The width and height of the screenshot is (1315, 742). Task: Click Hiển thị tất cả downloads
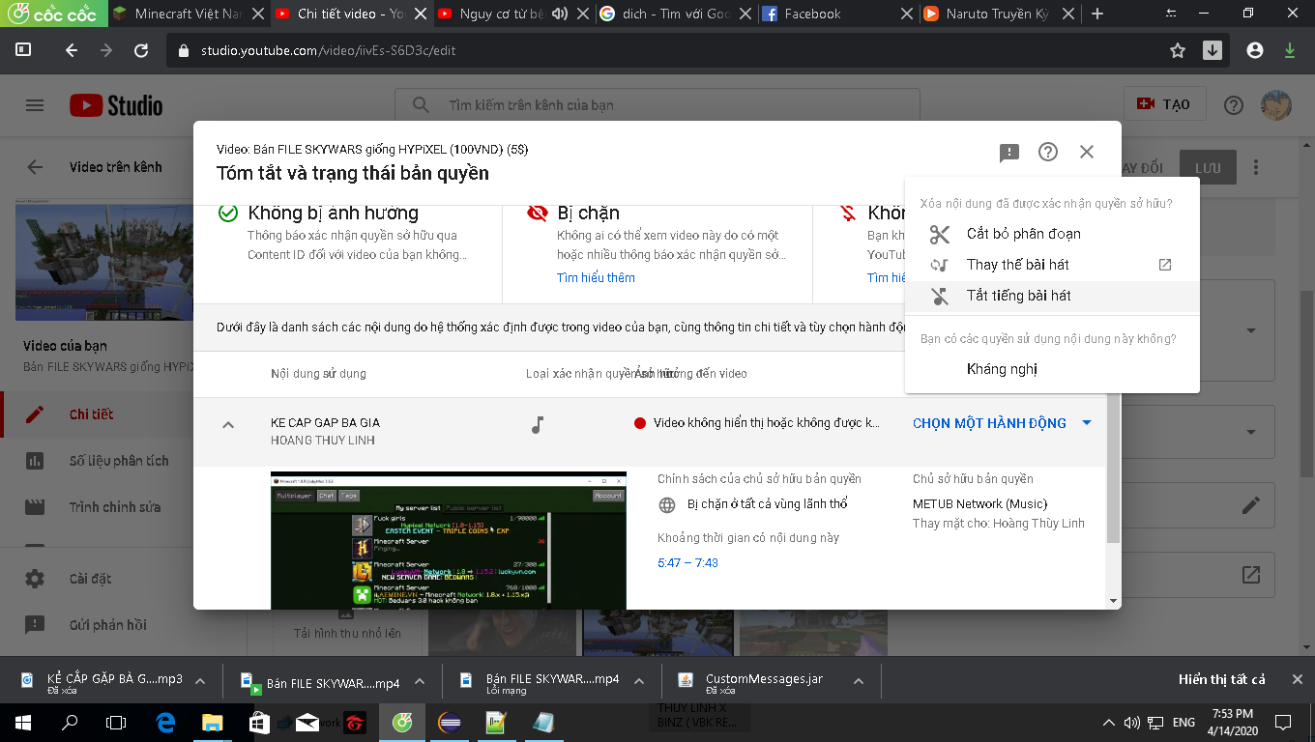1222,679
